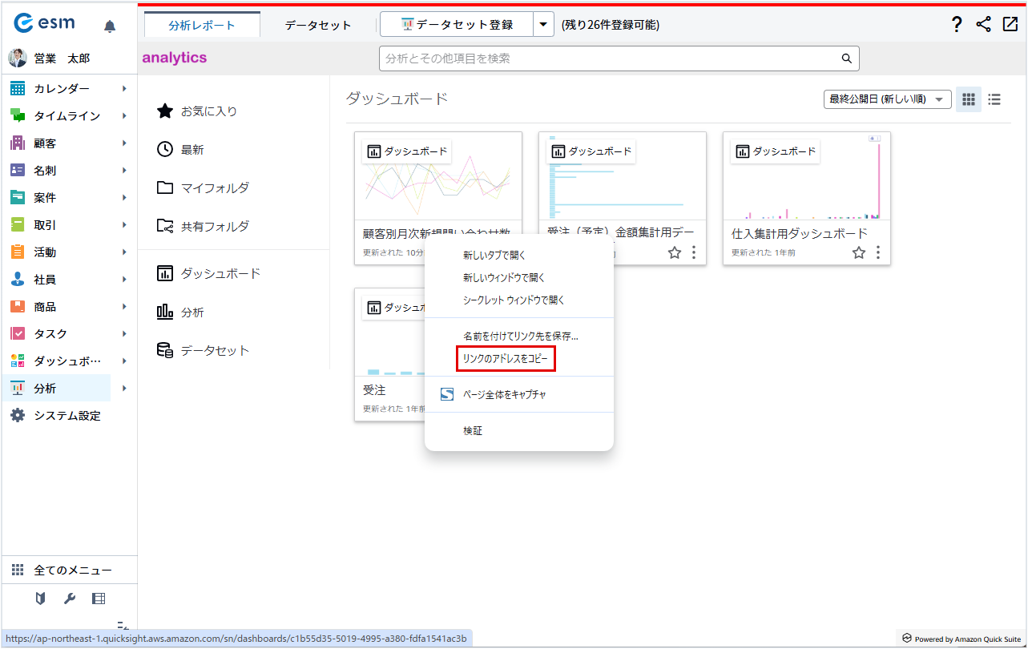Click the notification bell icon
The image size is (1028, 649).
[110, 26]
